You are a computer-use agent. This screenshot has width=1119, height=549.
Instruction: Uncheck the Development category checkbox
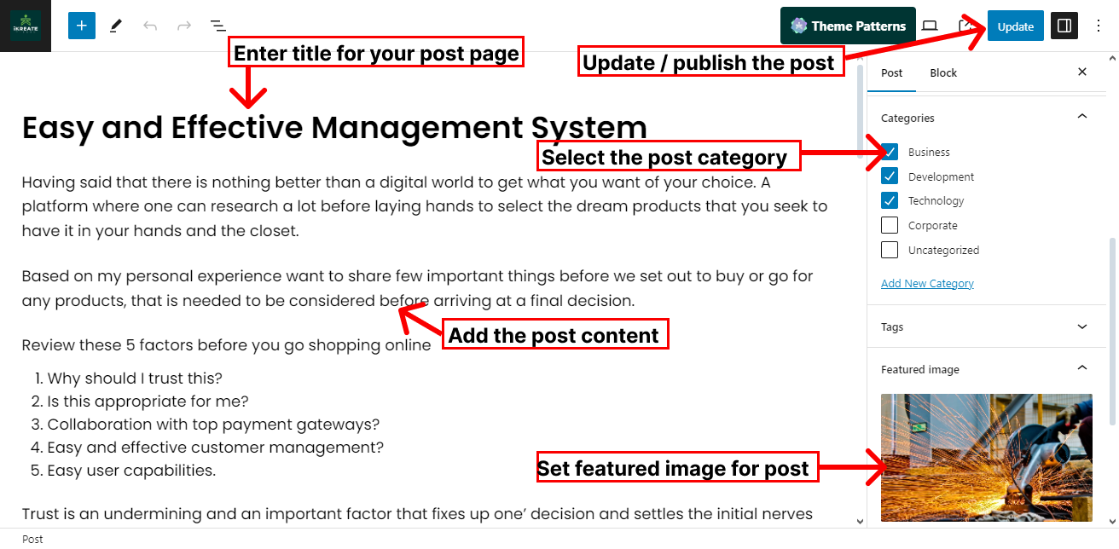(x=890, y=176)
